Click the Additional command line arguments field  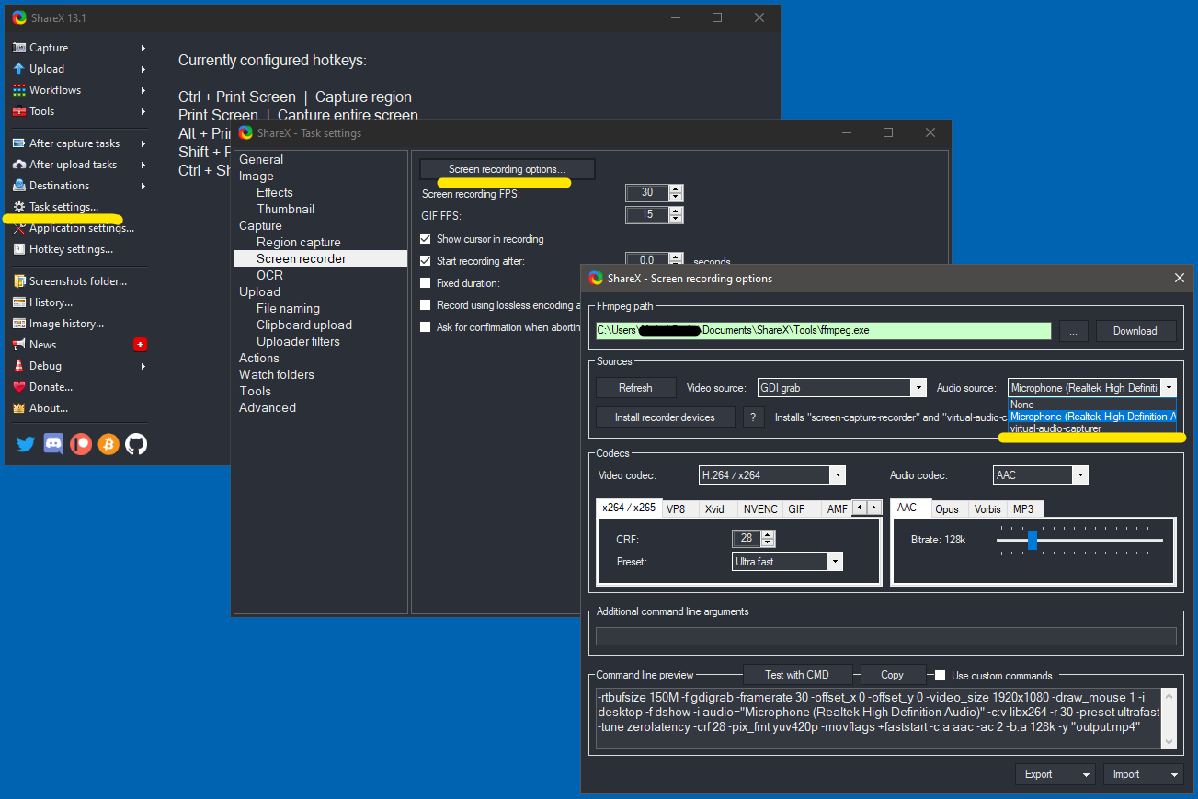pos(885,635)
